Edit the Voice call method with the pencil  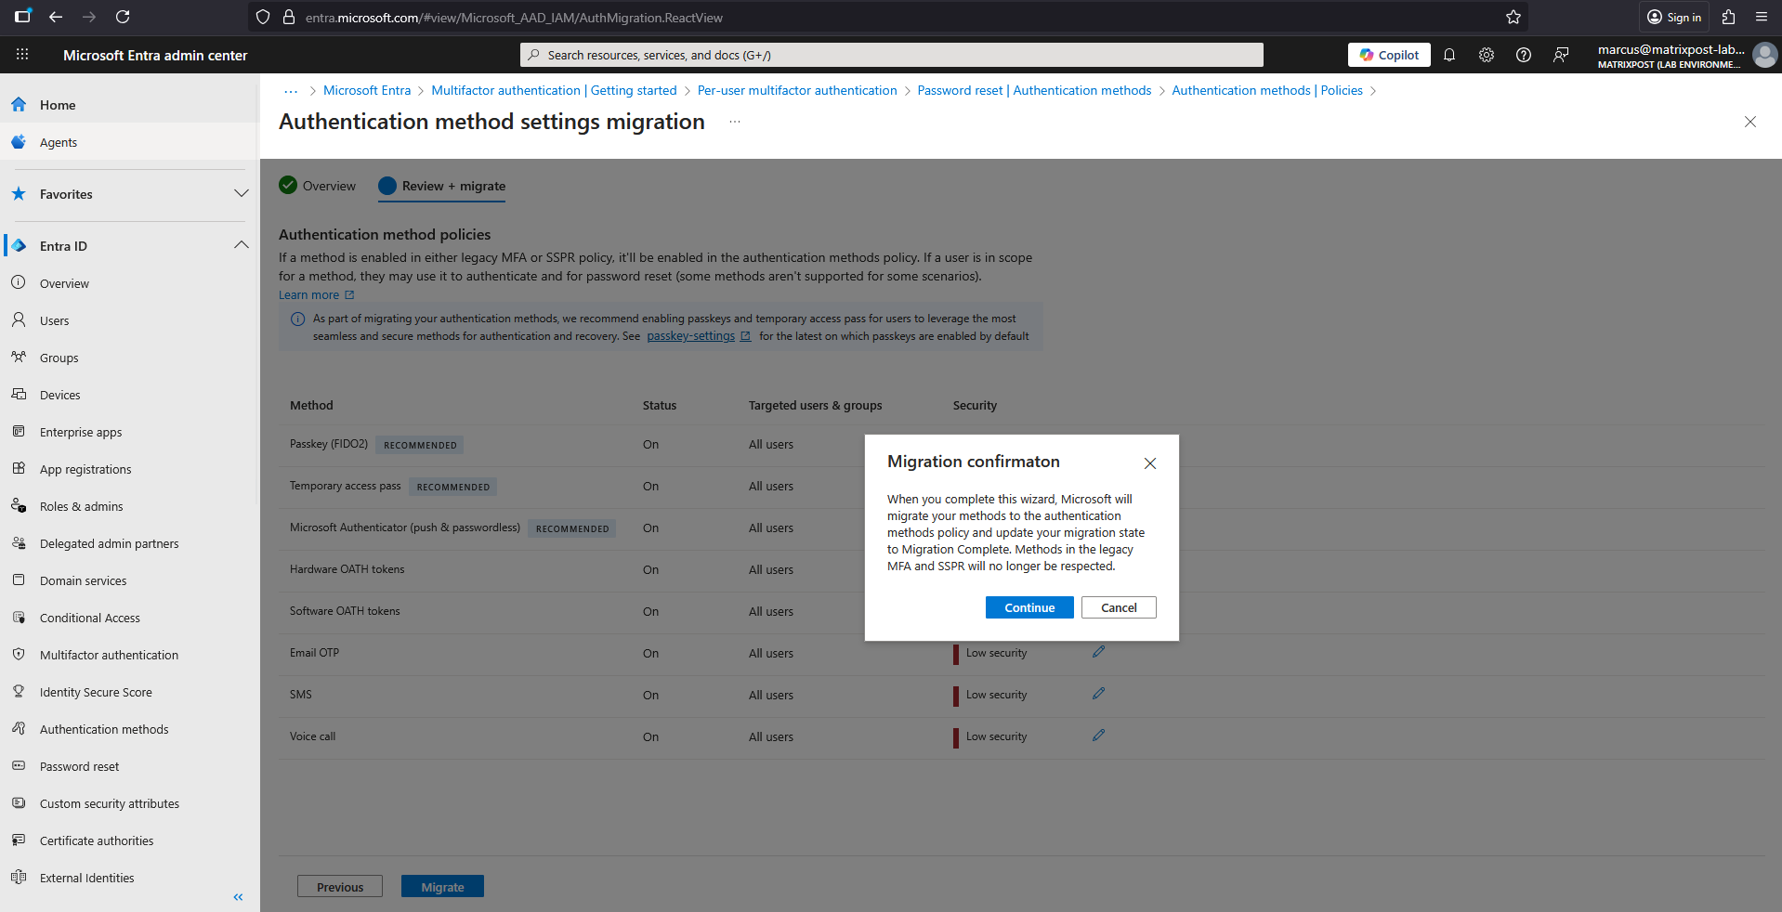[x=1098, y=736]
